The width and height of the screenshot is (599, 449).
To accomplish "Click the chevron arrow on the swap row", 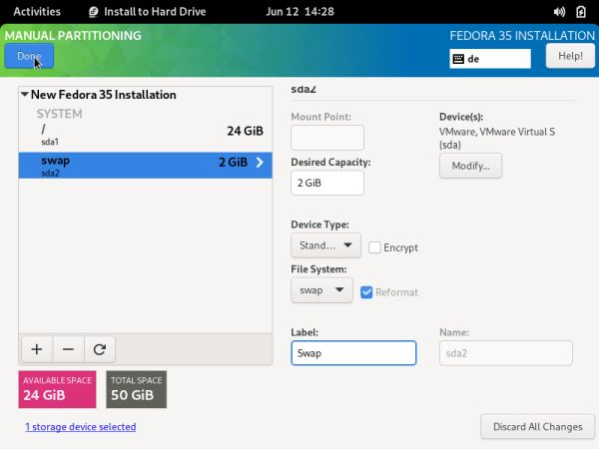I will (260, 163).
